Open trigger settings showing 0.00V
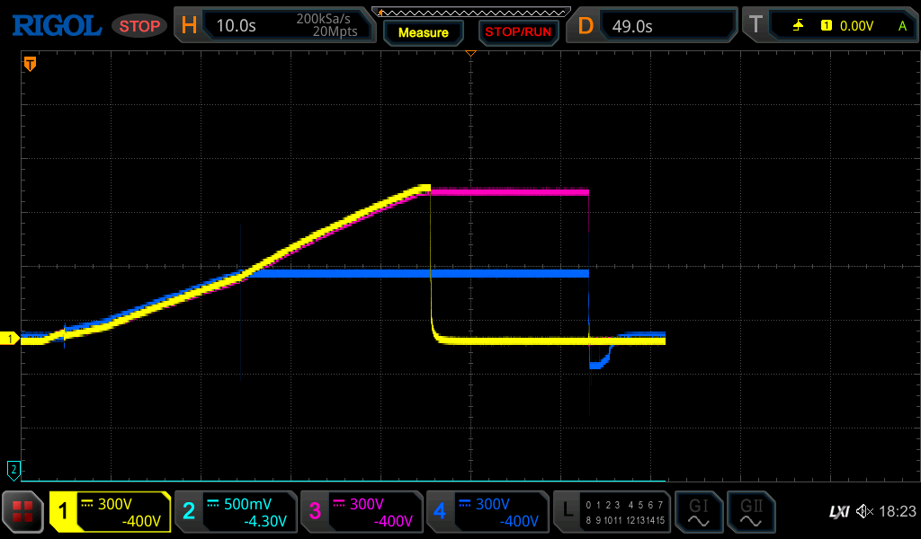This screenshot has height=539, width=921. [827, 26]
